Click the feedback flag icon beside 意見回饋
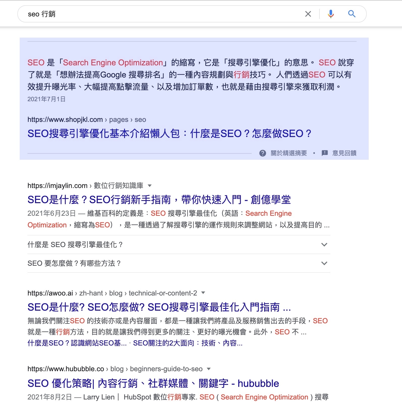The height and width of the screenshot is (402, 402). (325, 153)
